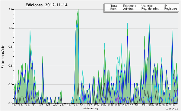
Task: Click the 'CC BY-SA 3.0' license text
Action: click(x=172, y=109)
